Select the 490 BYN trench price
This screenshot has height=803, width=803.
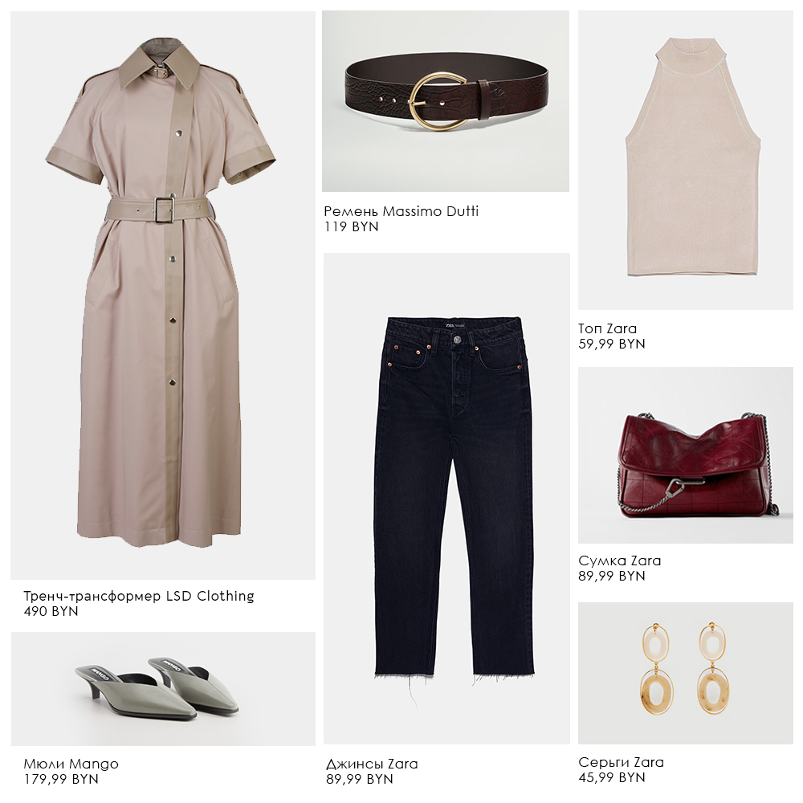(x=51, y=611)
